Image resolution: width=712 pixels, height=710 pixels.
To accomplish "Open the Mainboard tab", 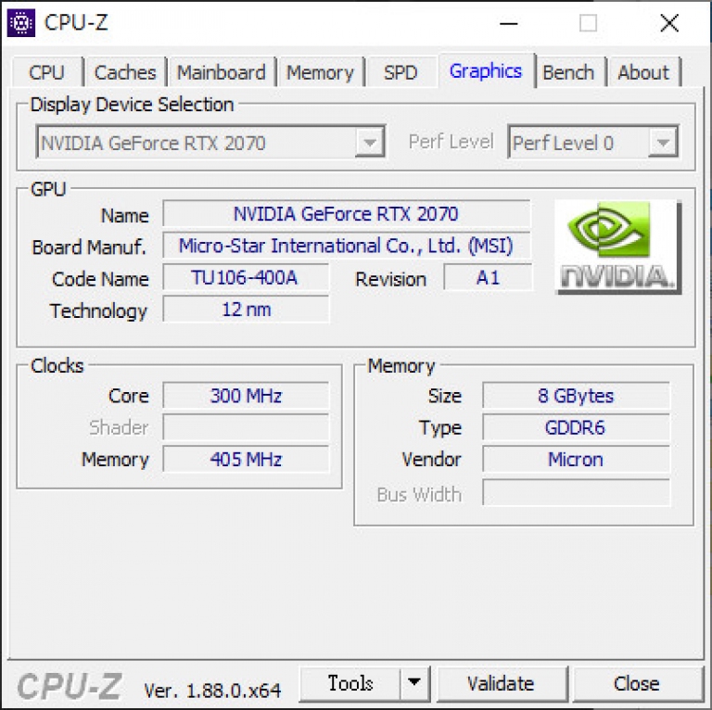I will pyautogui.click(x=222, y=72).
